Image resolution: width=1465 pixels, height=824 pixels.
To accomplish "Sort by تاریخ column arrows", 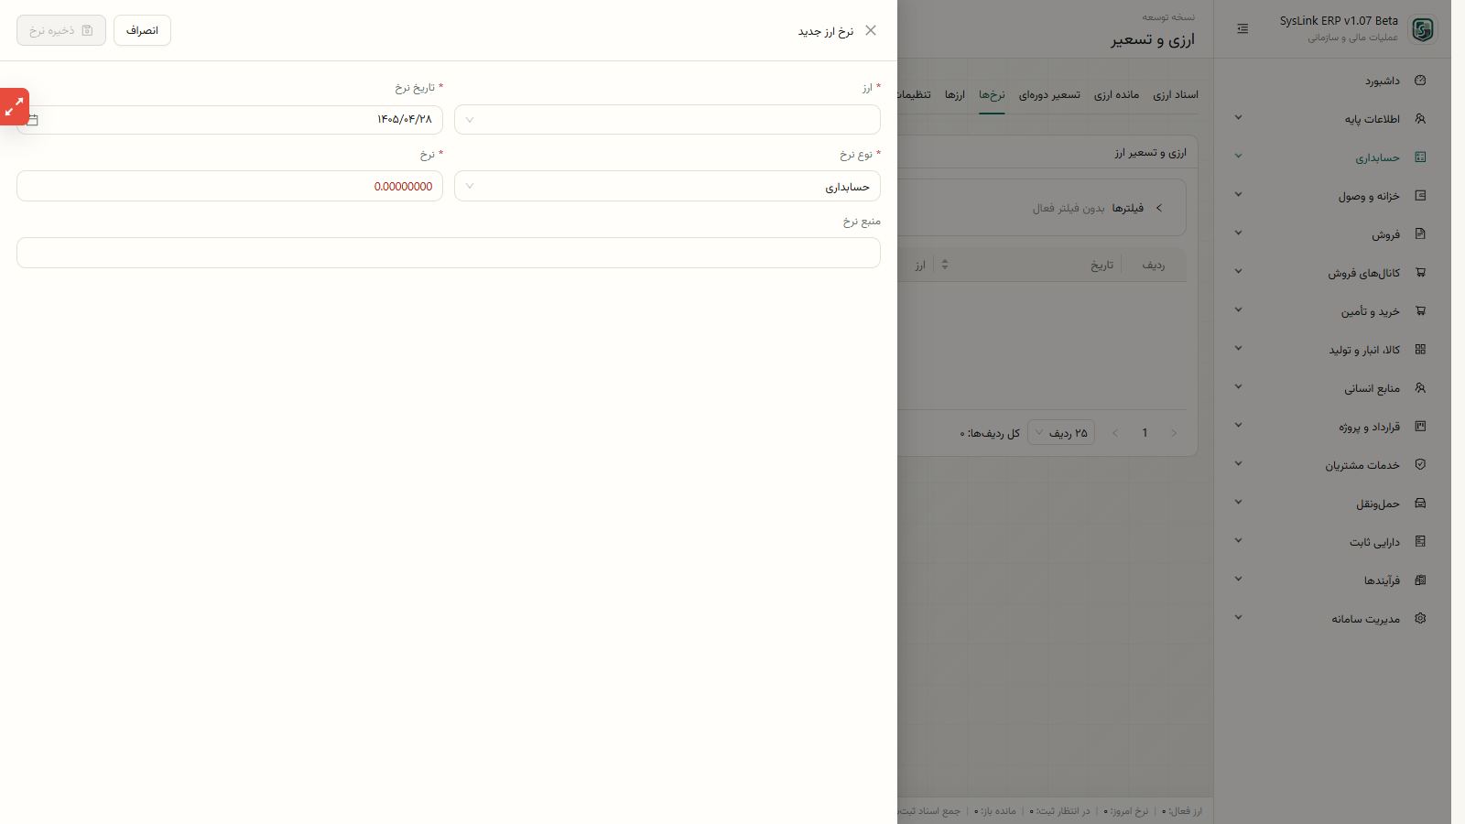I will pos(944,265).
